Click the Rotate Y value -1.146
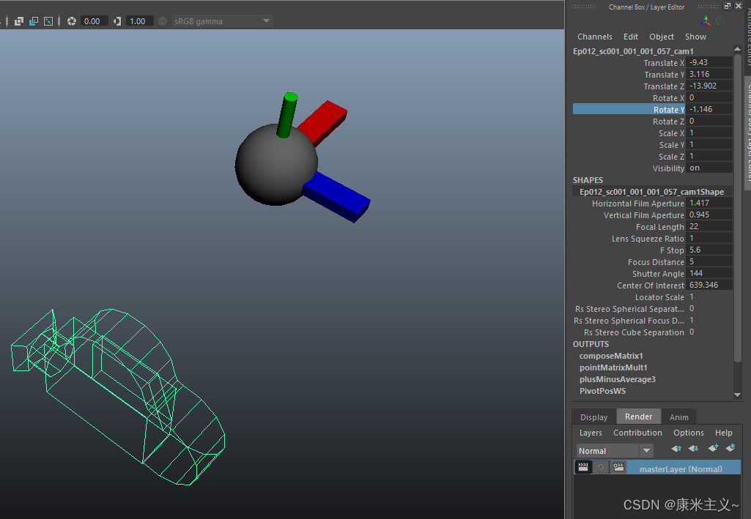The width and height of the screenshot is (751, 519). [x=709, y=109]
